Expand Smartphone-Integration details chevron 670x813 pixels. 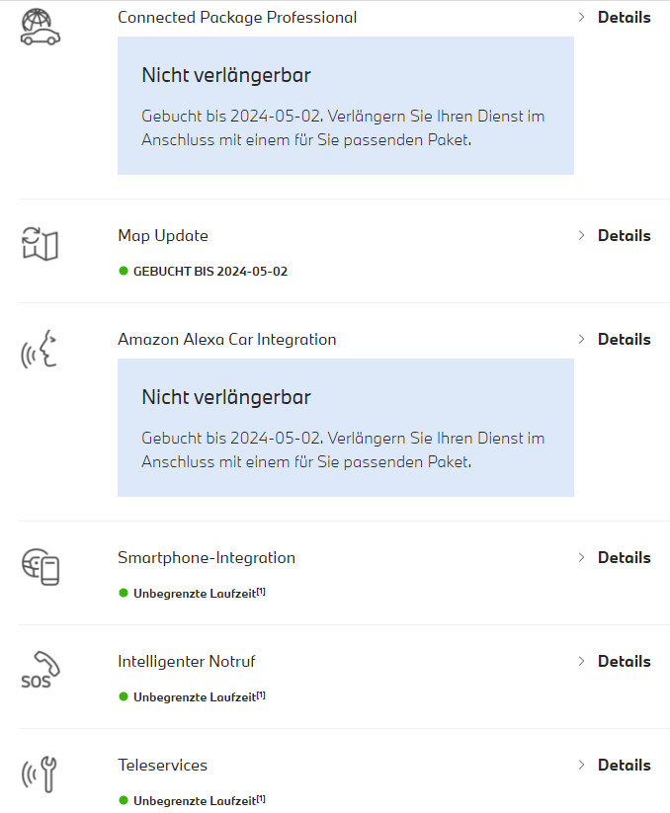click(x=581, y=558)
